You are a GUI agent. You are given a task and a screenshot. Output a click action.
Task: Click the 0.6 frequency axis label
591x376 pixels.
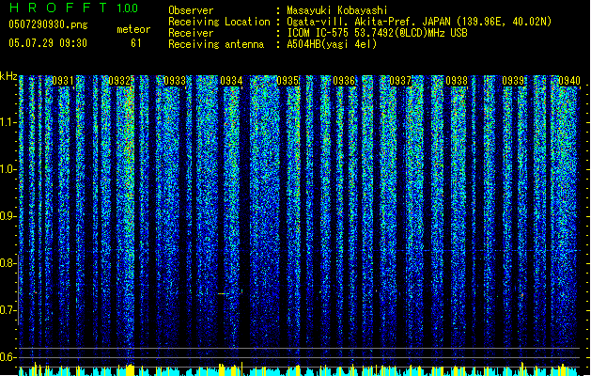(x=8, y=357)
